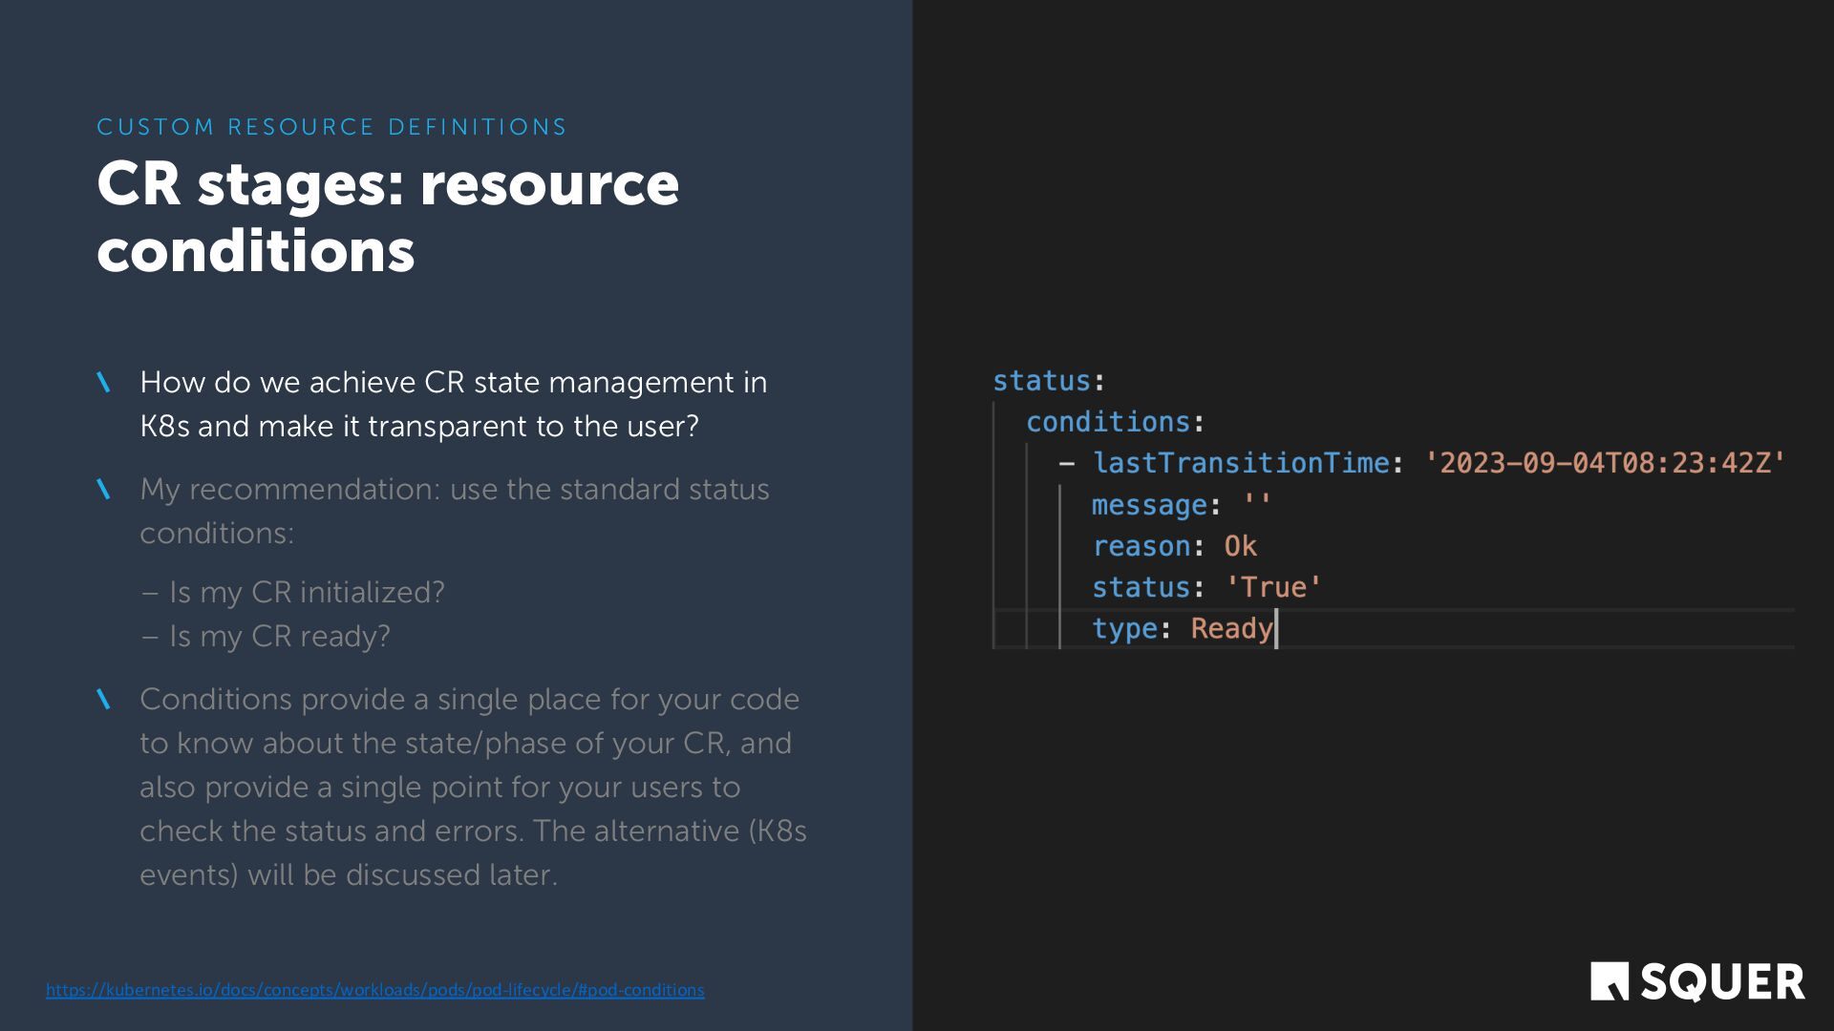
Task: Click the 'lastTransitionTime' key in YAML
Action: [x=1240, y=463]
